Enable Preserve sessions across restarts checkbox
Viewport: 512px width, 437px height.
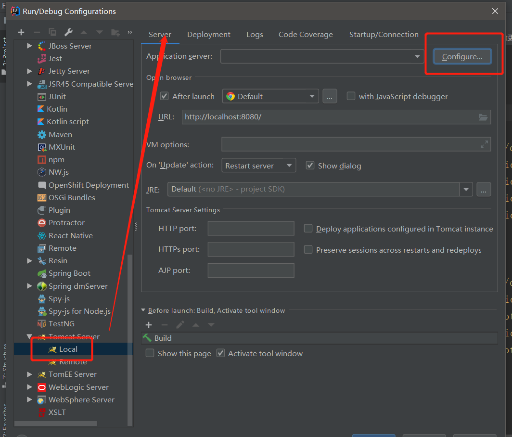click(x=308, y=249)
